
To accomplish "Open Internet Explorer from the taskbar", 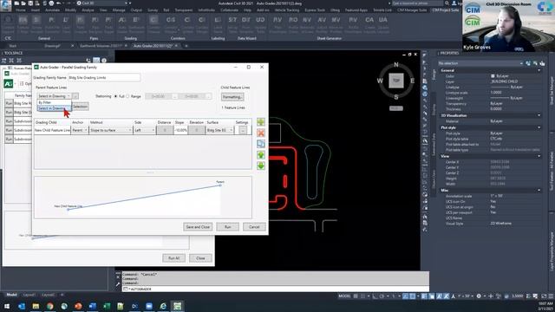I will pos(163,306).
